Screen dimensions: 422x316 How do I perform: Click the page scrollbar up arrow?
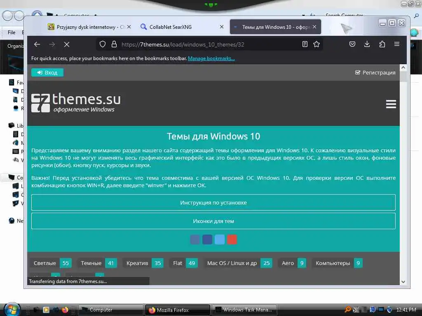click(x=403, y=67)
